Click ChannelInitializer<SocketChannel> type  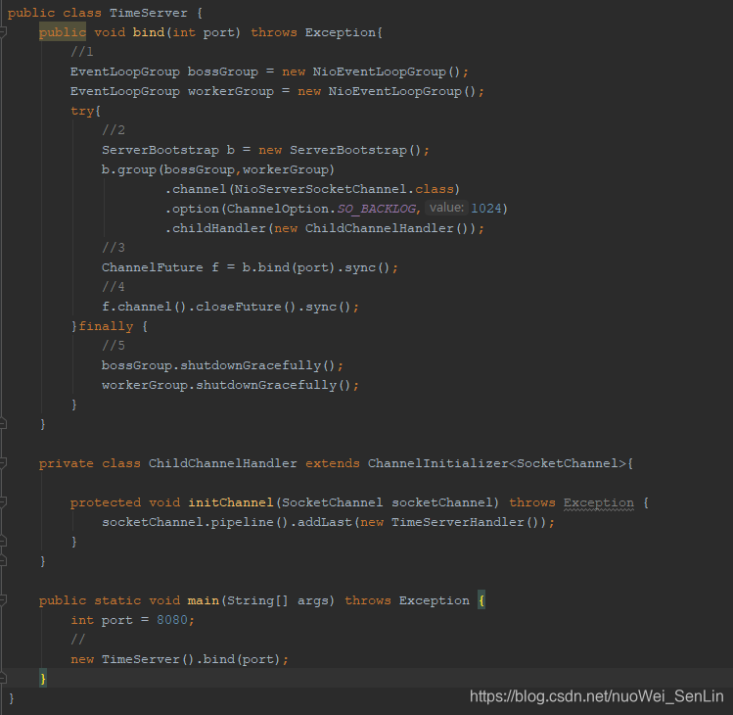click(x=497, y=463)
